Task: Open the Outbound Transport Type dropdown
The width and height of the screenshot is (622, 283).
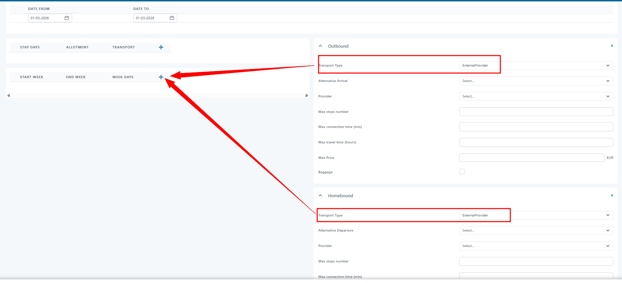Action: pos(536,66)
